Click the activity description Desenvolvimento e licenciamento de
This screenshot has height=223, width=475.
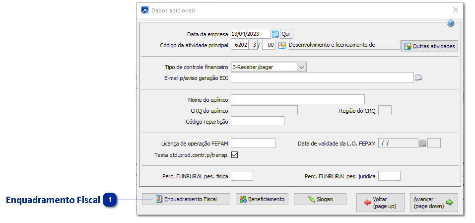point(345,45)
